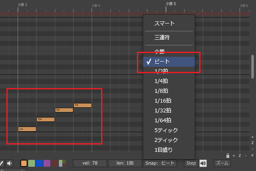Click the pencil draw tool icon
Viewport: 256px width, 171px height.
2,163
